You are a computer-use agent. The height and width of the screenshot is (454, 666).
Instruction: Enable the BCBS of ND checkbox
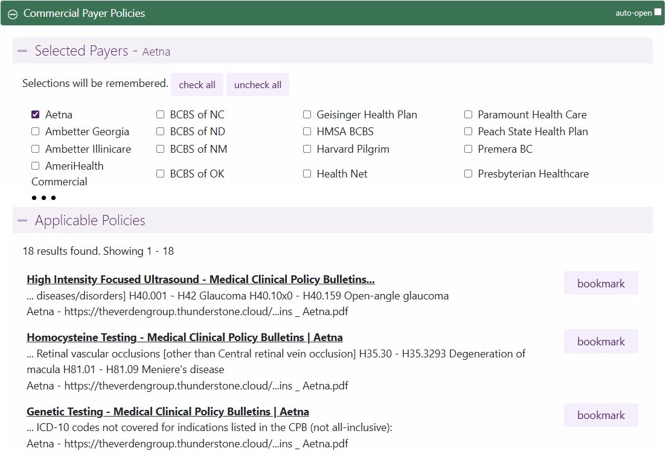coord(160,131)
